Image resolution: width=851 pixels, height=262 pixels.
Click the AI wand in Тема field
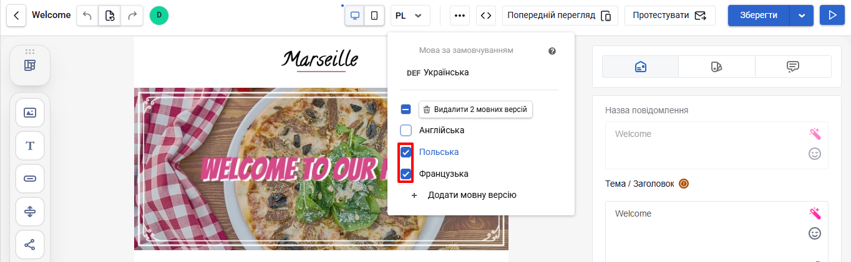[x=814, y=213]
